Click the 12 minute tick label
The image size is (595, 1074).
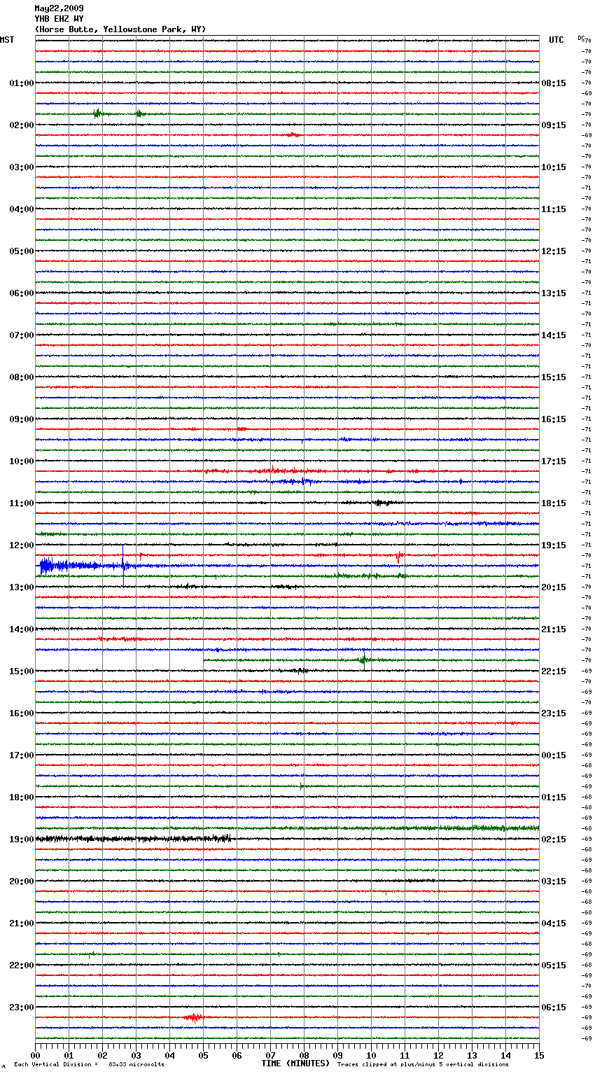(439, 1055)
